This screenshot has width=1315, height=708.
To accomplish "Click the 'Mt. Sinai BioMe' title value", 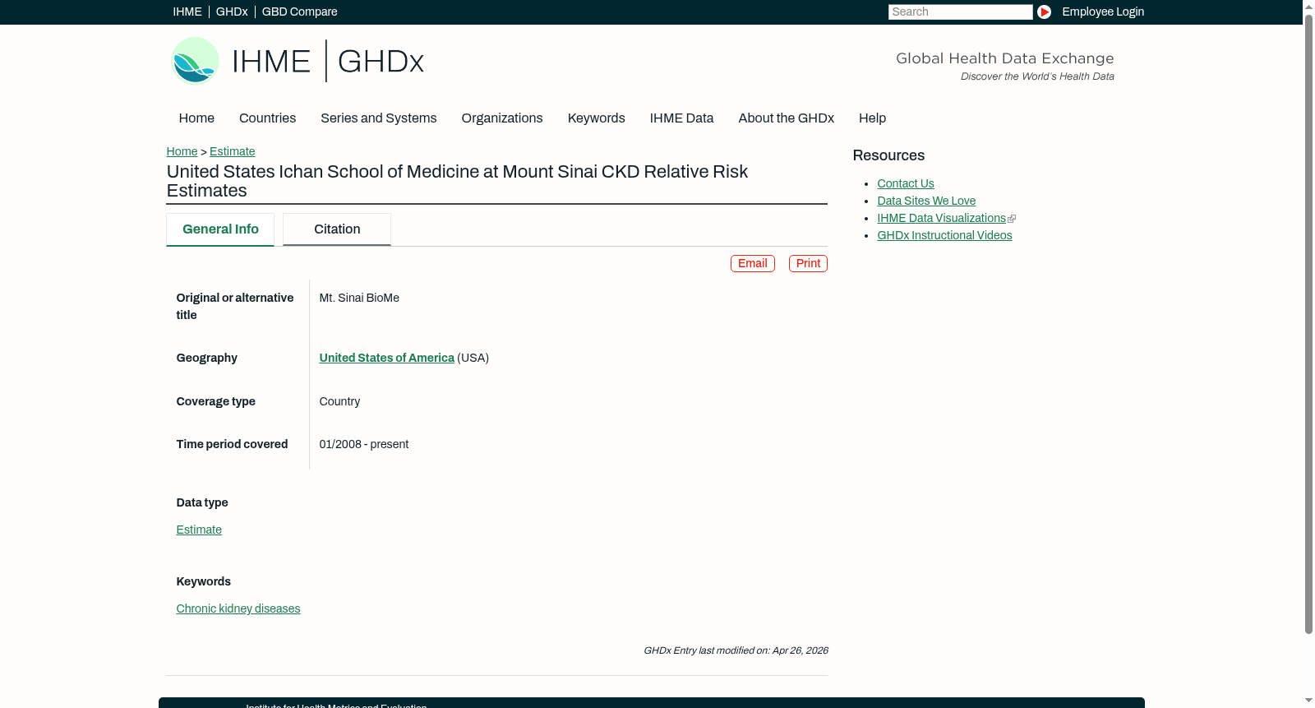I will (x=359, y=298).
